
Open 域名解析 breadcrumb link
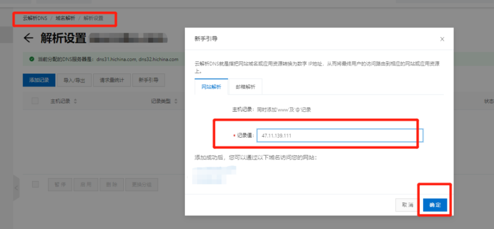pos(65,18)
